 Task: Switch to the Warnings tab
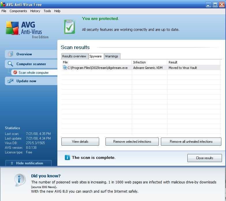coord(112,56)
